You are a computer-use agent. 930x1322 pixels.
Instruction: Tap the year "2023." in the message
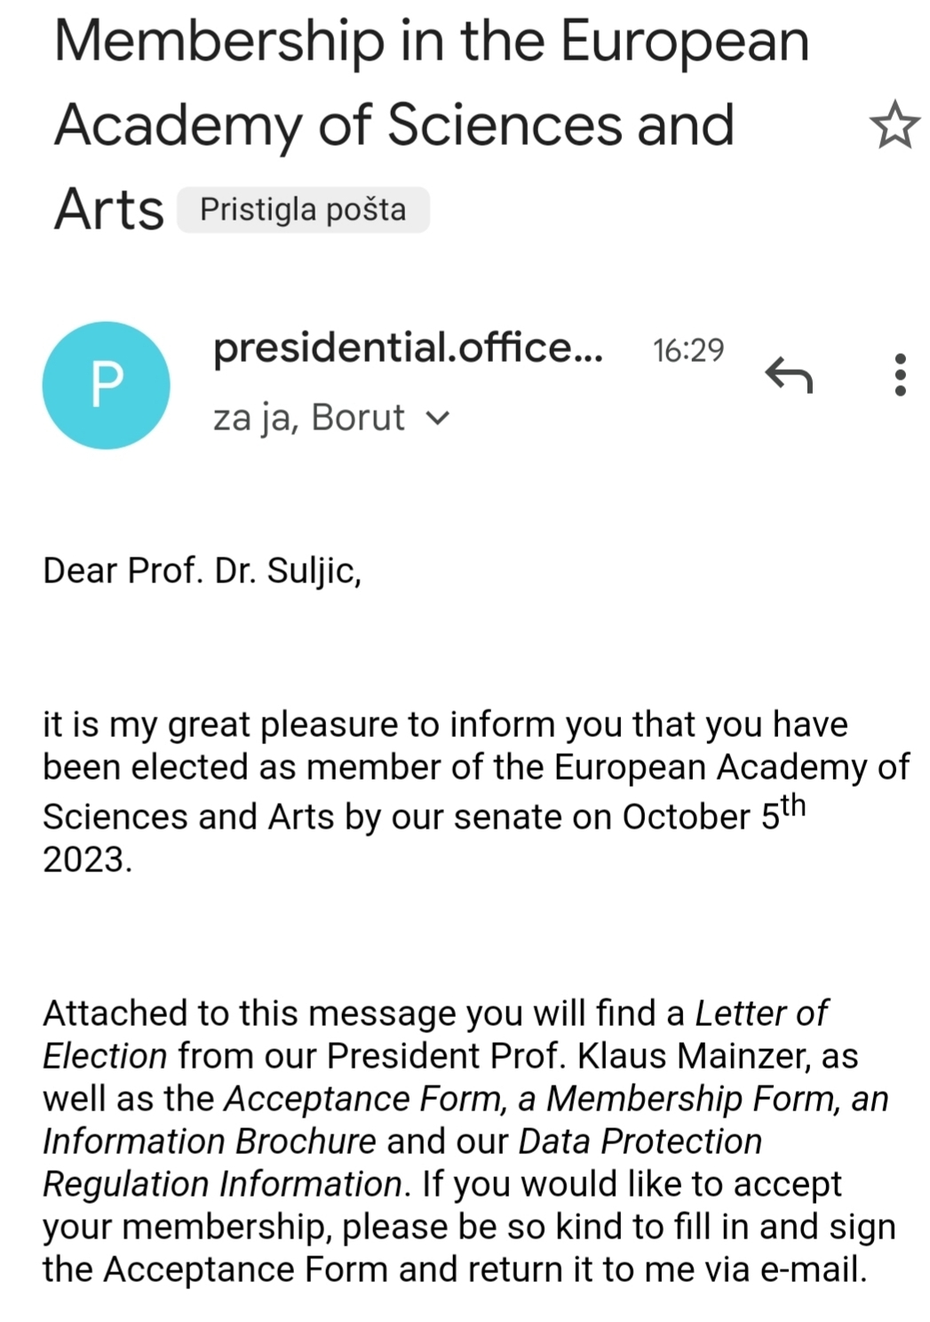[x=87, y=860]
